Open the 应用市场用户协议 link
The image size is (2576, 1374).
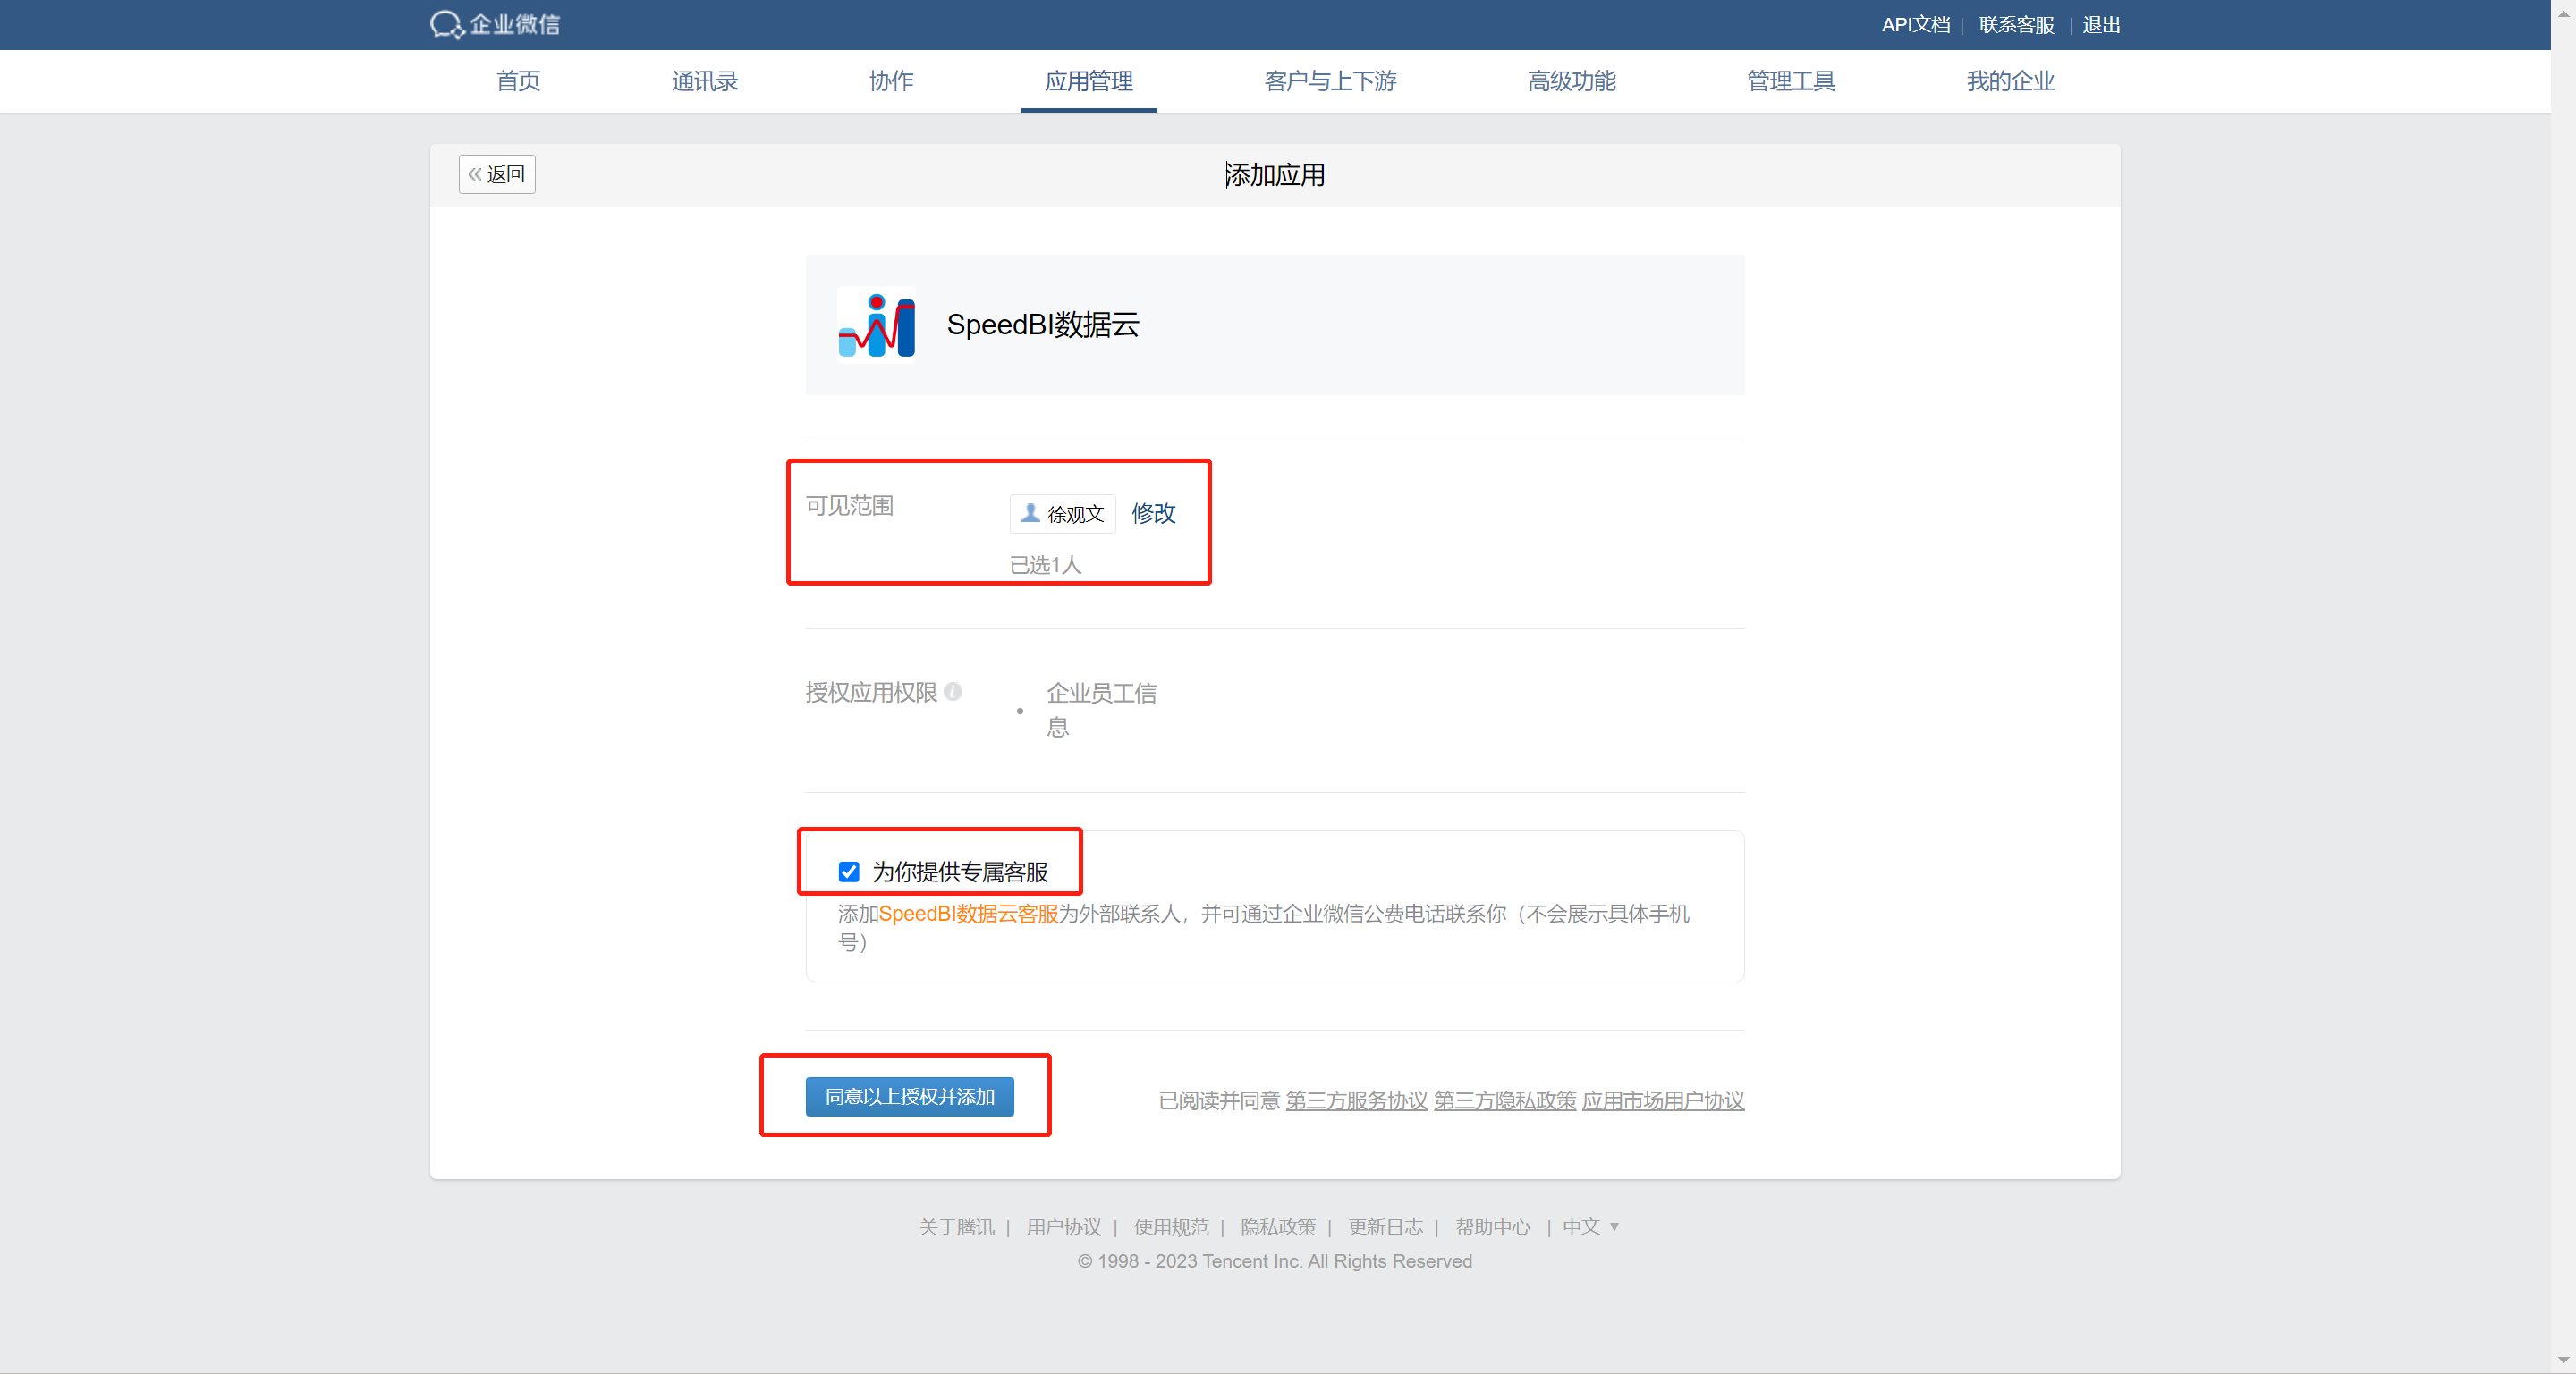coord(1663,1100)
